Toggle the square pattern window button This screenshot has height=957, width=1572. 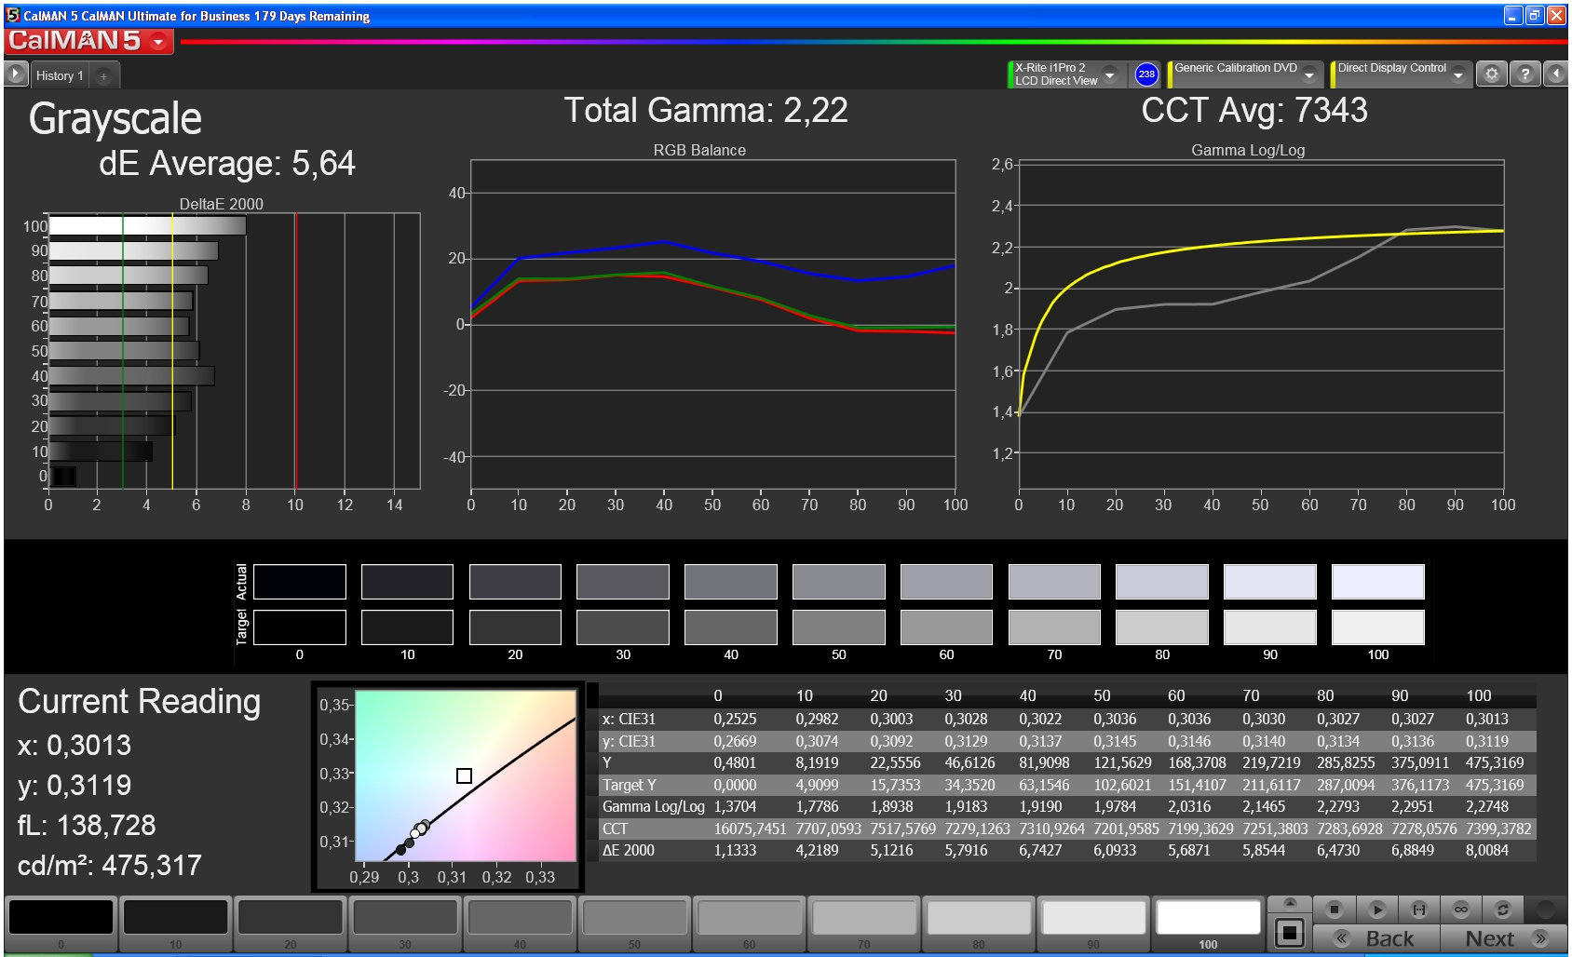click(1290, 932)
